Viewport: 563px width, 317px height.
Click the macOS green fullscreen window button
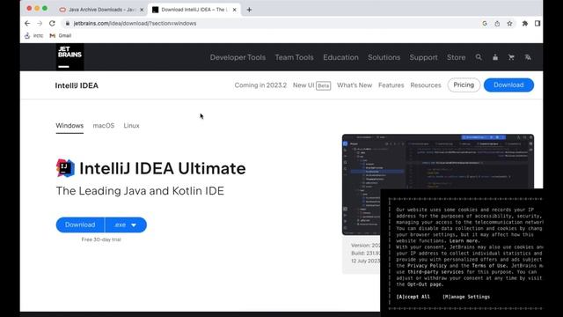45,8
